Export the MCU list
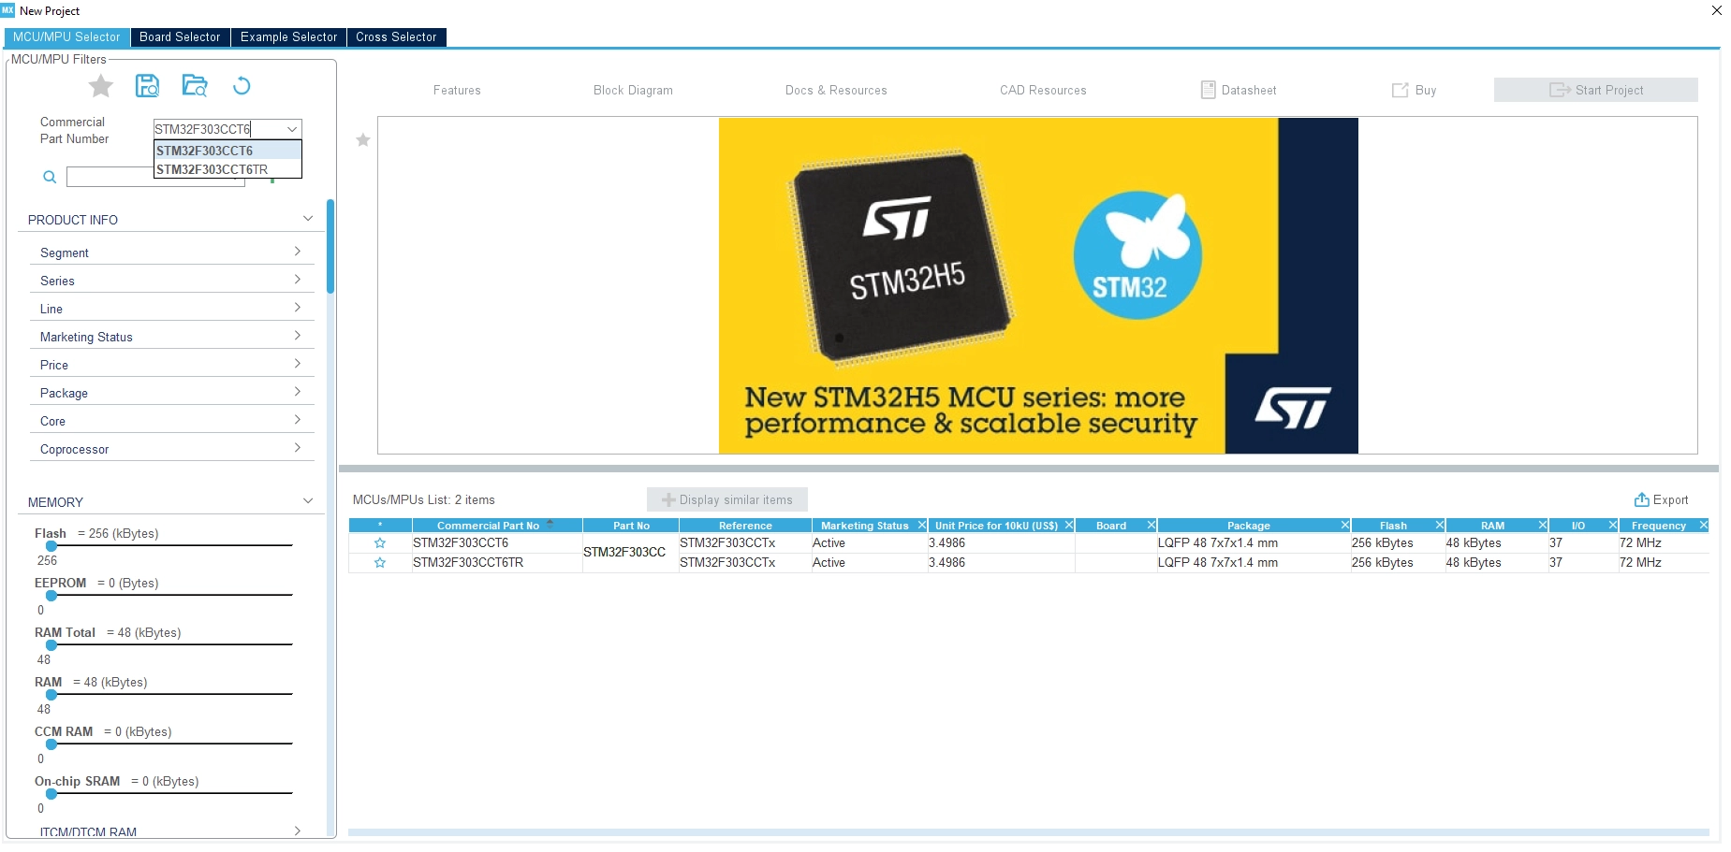 tap(1661, 500)
